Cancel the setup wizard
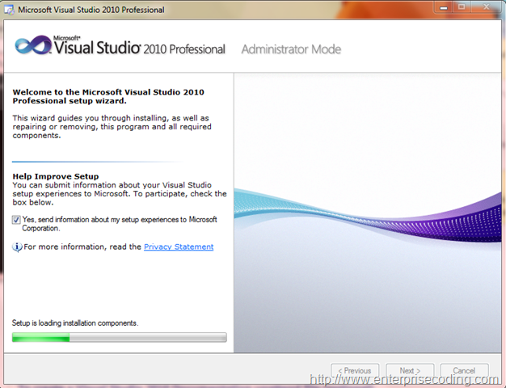This screenshot has width=506, height=388. (x=464, y=370)
